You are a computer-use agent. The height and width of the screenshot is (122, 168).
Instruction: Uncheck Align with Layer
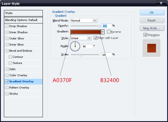(95, 38)
